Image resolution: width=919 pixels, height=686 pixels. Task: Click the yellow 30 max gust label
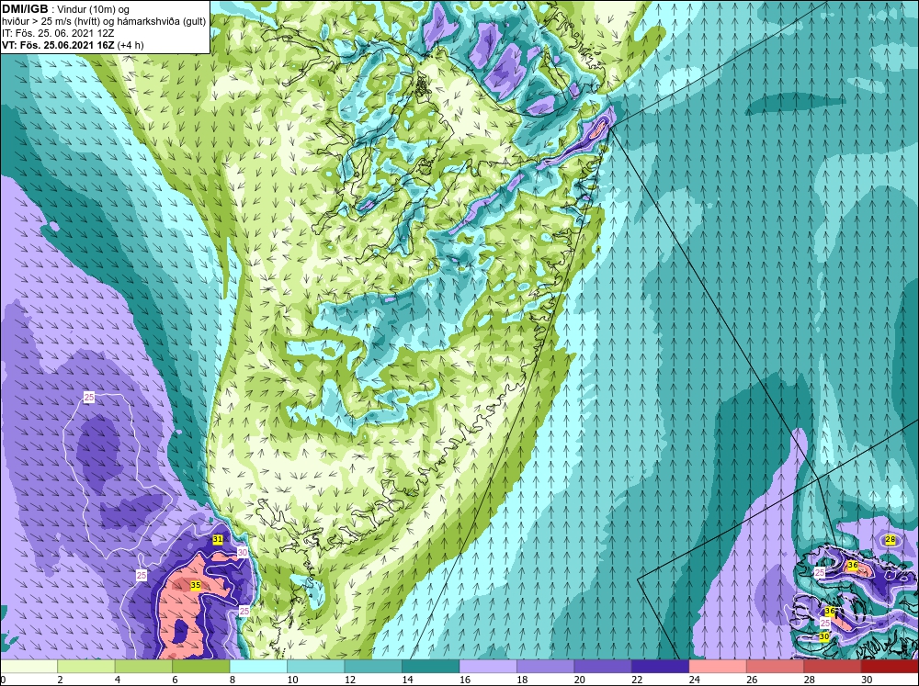tap(824, 636)
